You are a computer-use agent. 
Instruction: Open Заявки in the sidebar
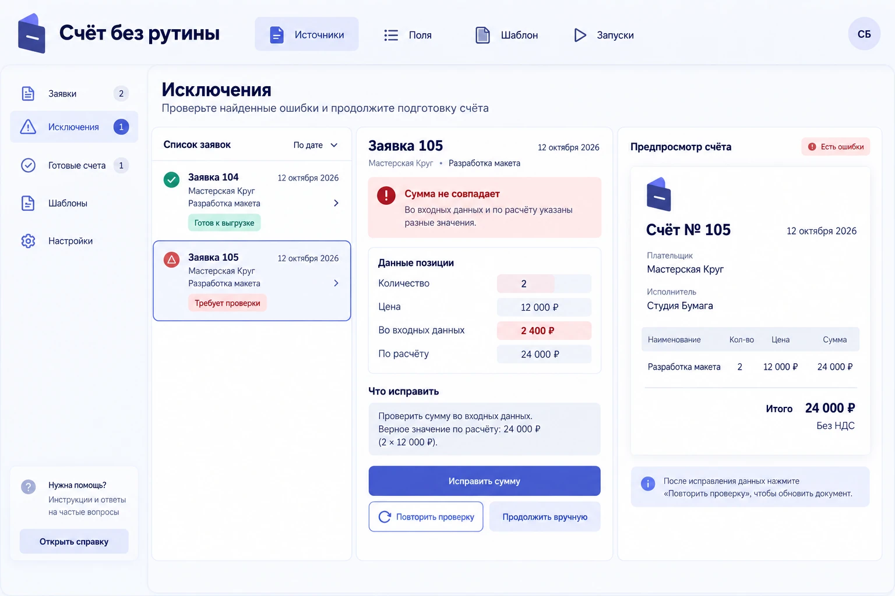coord(74,94)
